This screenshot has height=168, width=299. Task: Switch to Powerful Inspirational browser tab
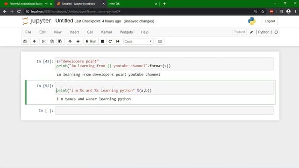point(26,4)
